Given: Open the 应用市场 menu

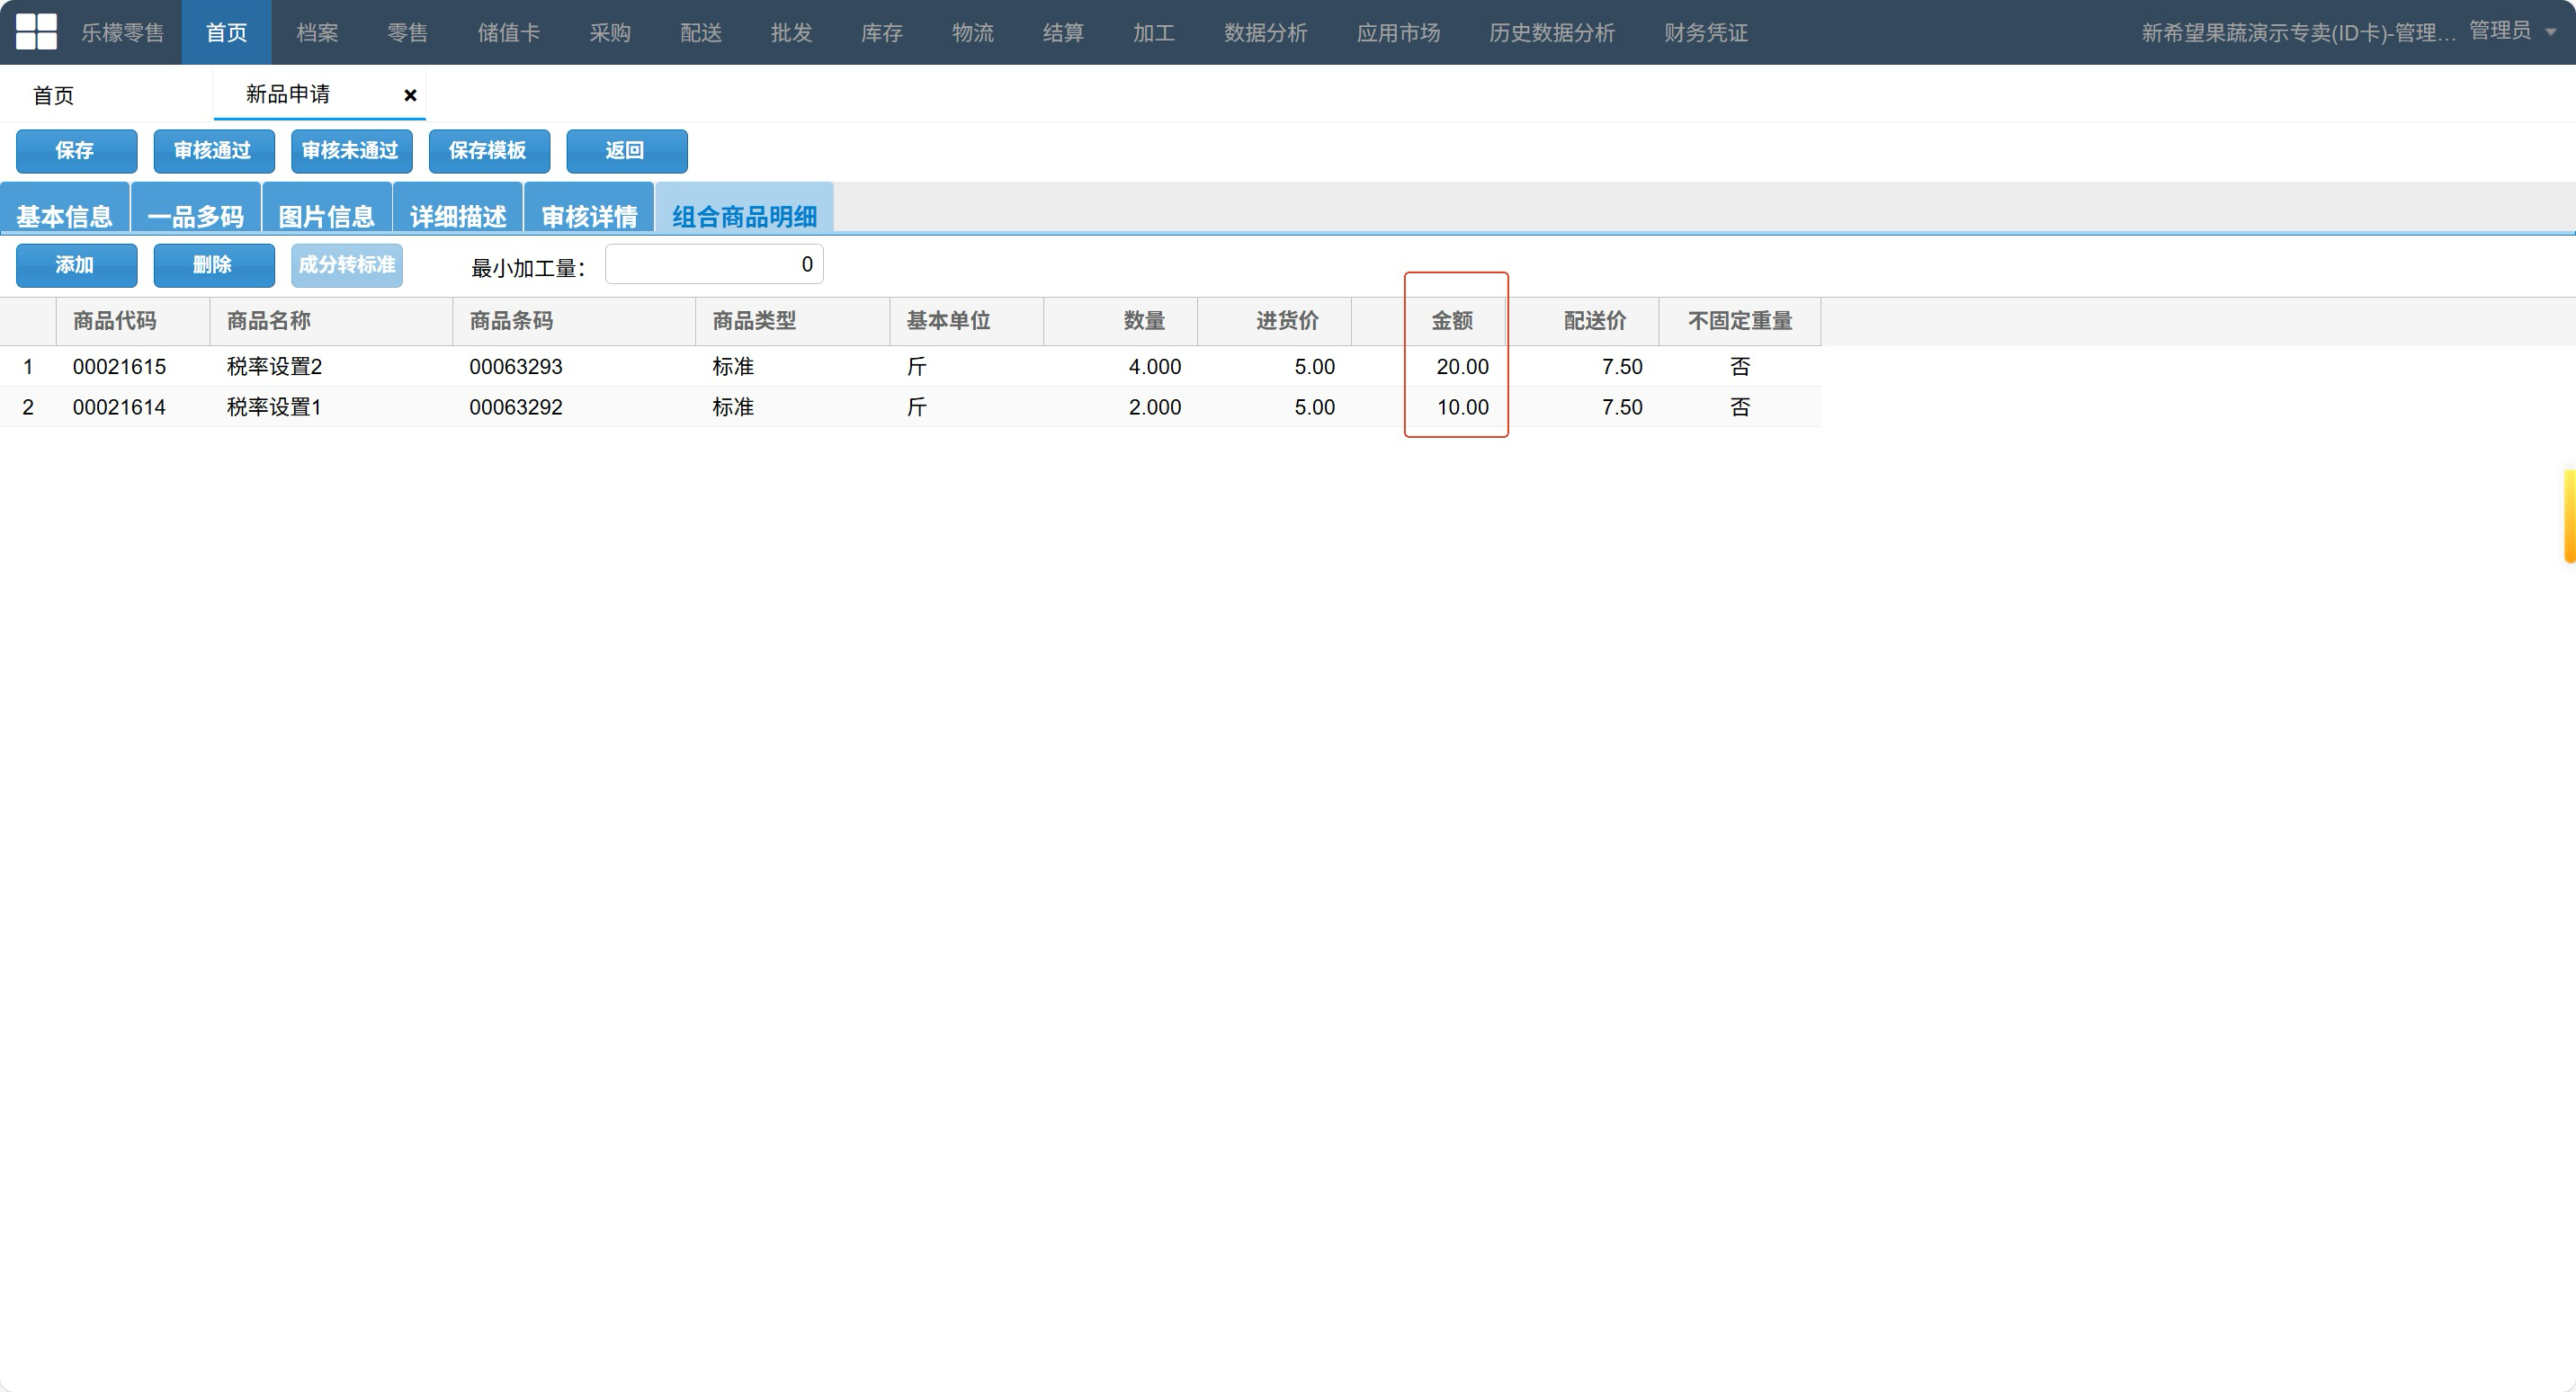Looking at the screenshot, I should click(1398, 32).
